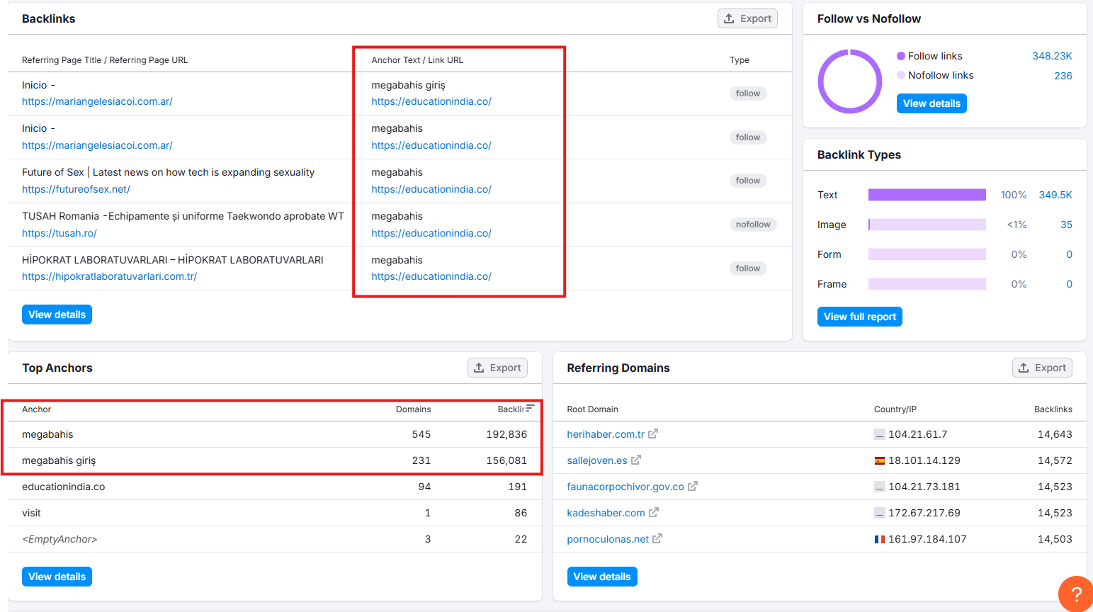Click the TUSAH Romania referring page title
1093x612 pixels.
(183, 216)
